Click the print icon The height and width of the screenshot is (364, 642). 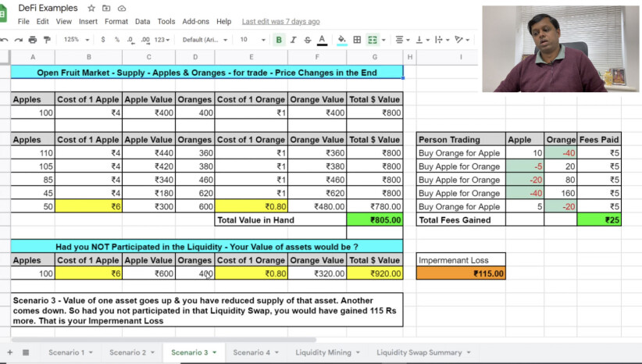(33, 40)
